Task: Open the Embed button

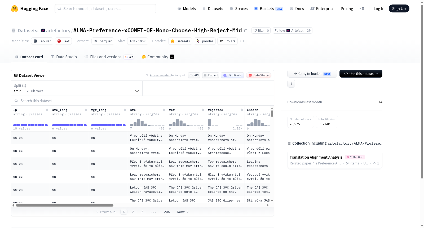Action: click(x=210, y=75)
